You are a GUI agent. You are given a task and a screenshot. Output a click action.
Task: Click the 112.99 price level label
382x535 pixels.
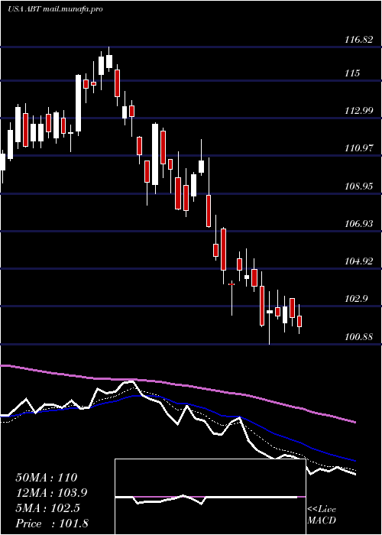point(358,111)
